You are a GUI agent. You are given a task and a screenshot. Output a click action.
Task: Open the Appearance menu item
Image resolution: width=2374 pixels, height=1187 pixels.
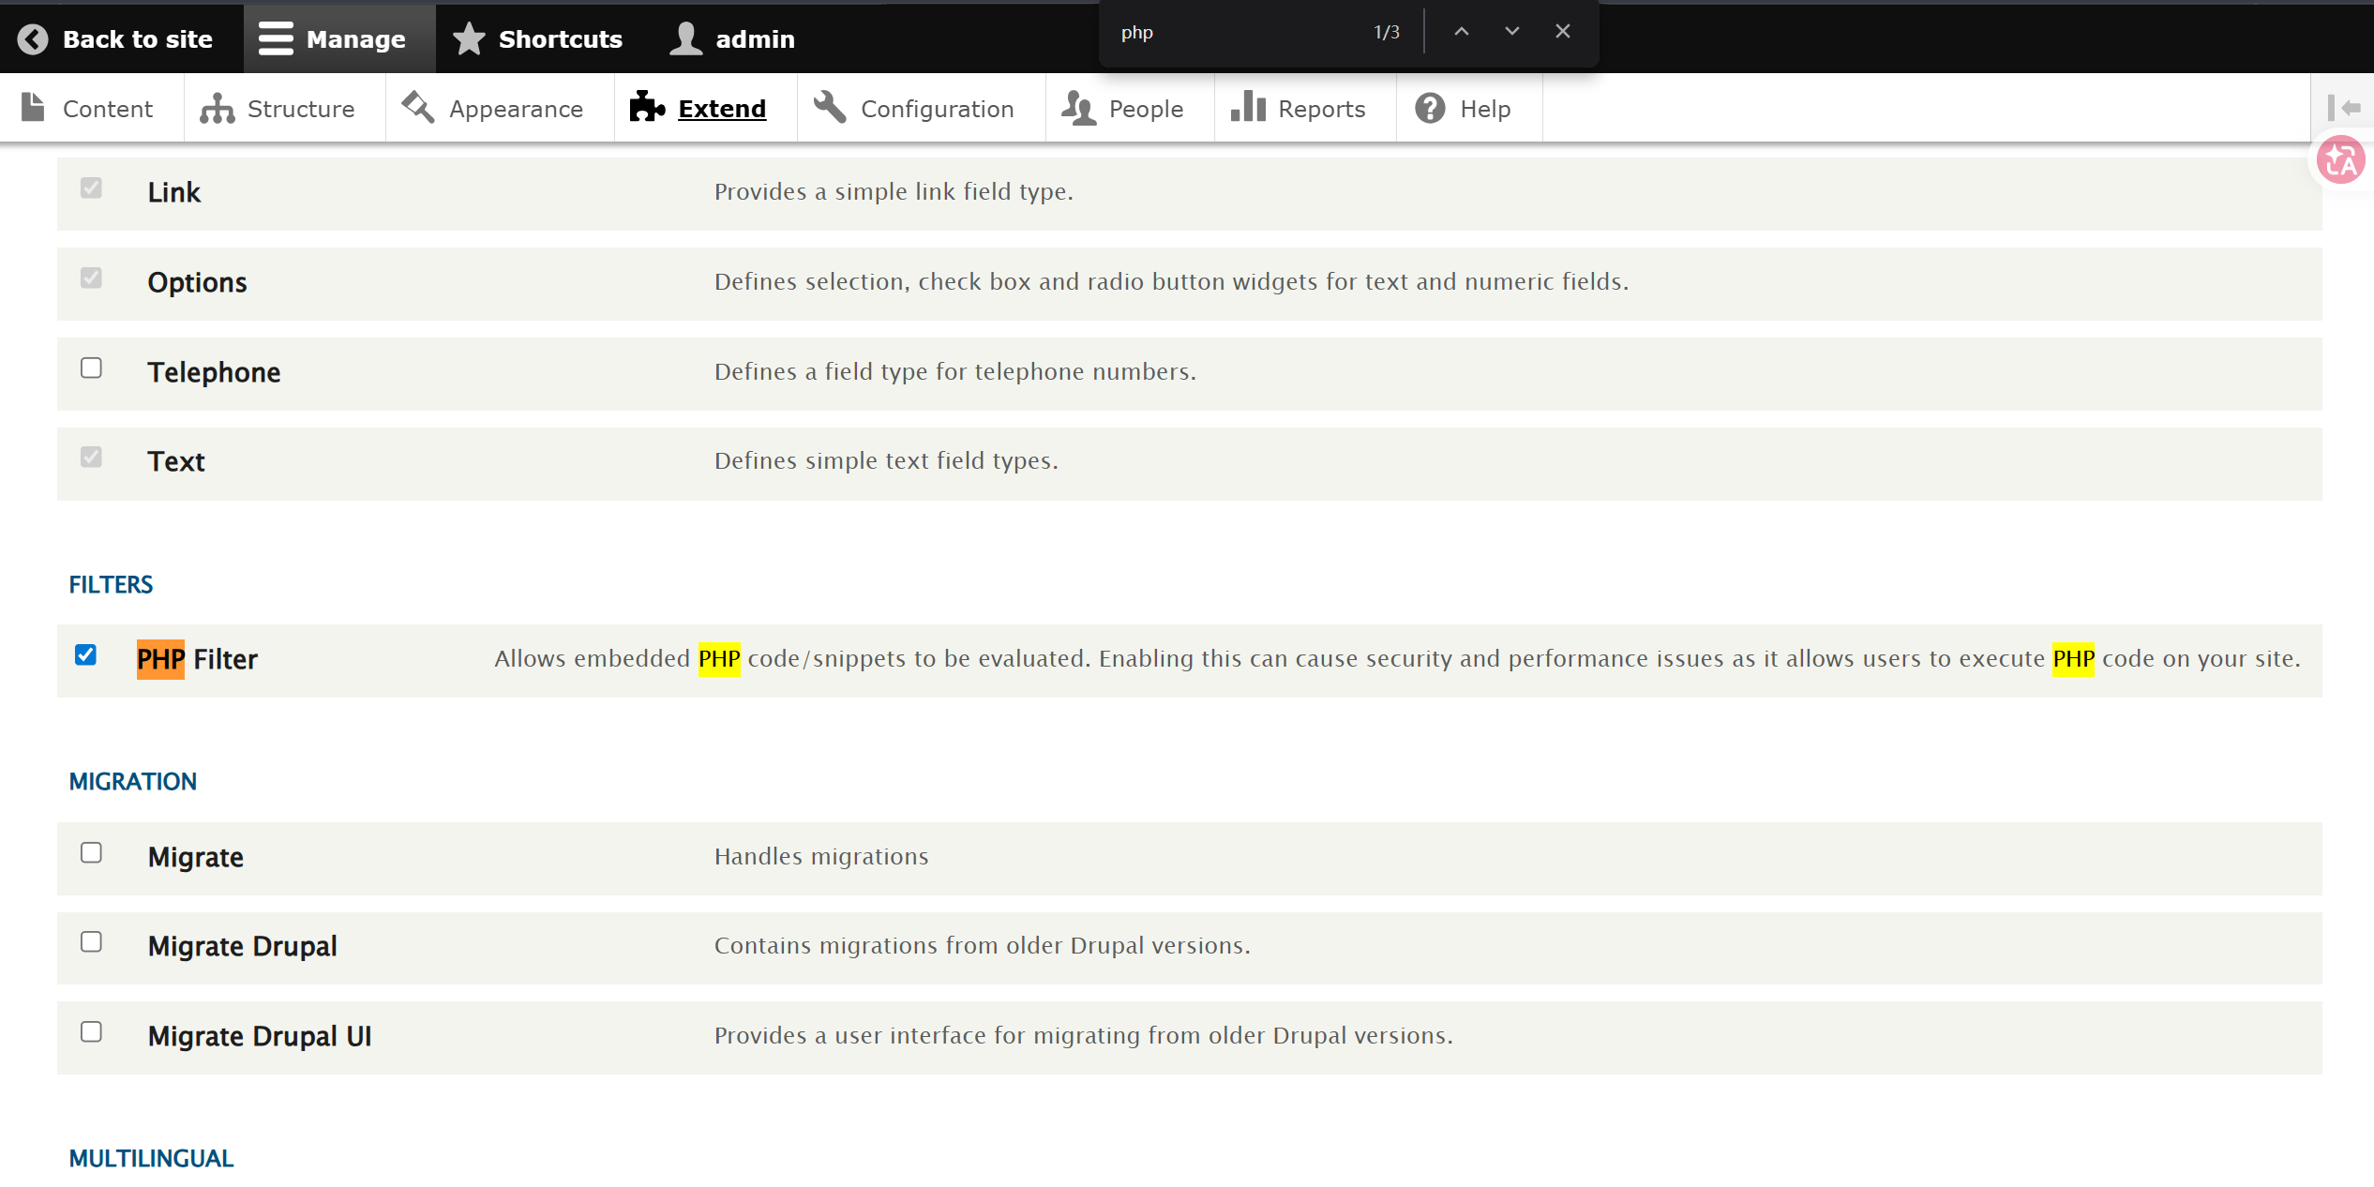(x=516, y=109)
